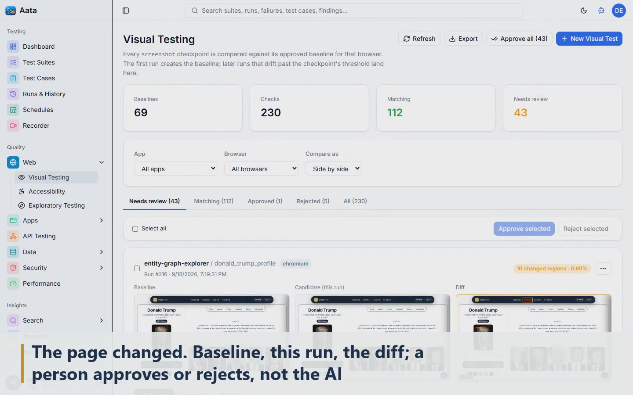Screen dimensions: 633x395
Task: Click Approve all (43) button
Action: 519,39
